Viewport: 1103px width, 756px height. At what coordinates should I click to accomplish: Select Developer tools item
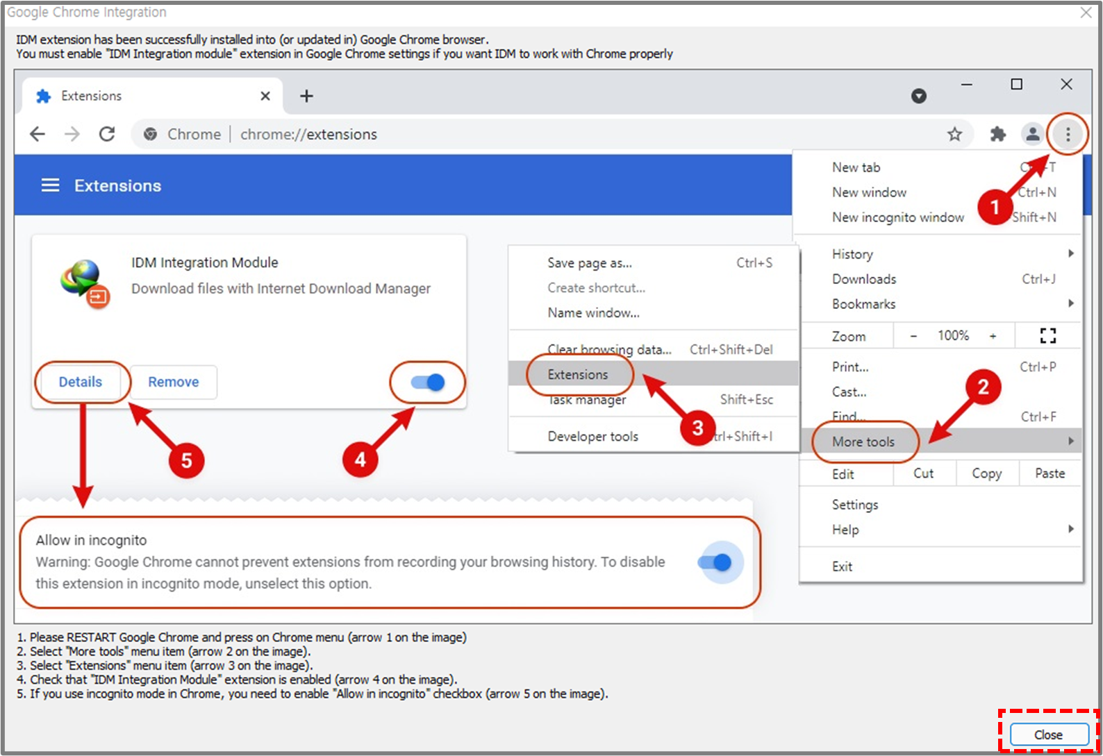pos(654,436)
